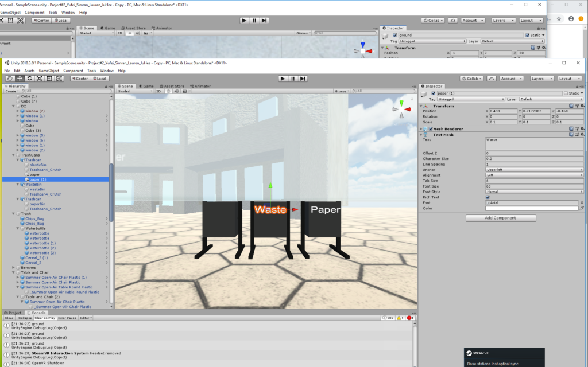Image resolution: width=588 pixels, height=367 pixels.
Task: Click Clear in the Console panel
Action: pyautogui.click(x=9, y=318)
